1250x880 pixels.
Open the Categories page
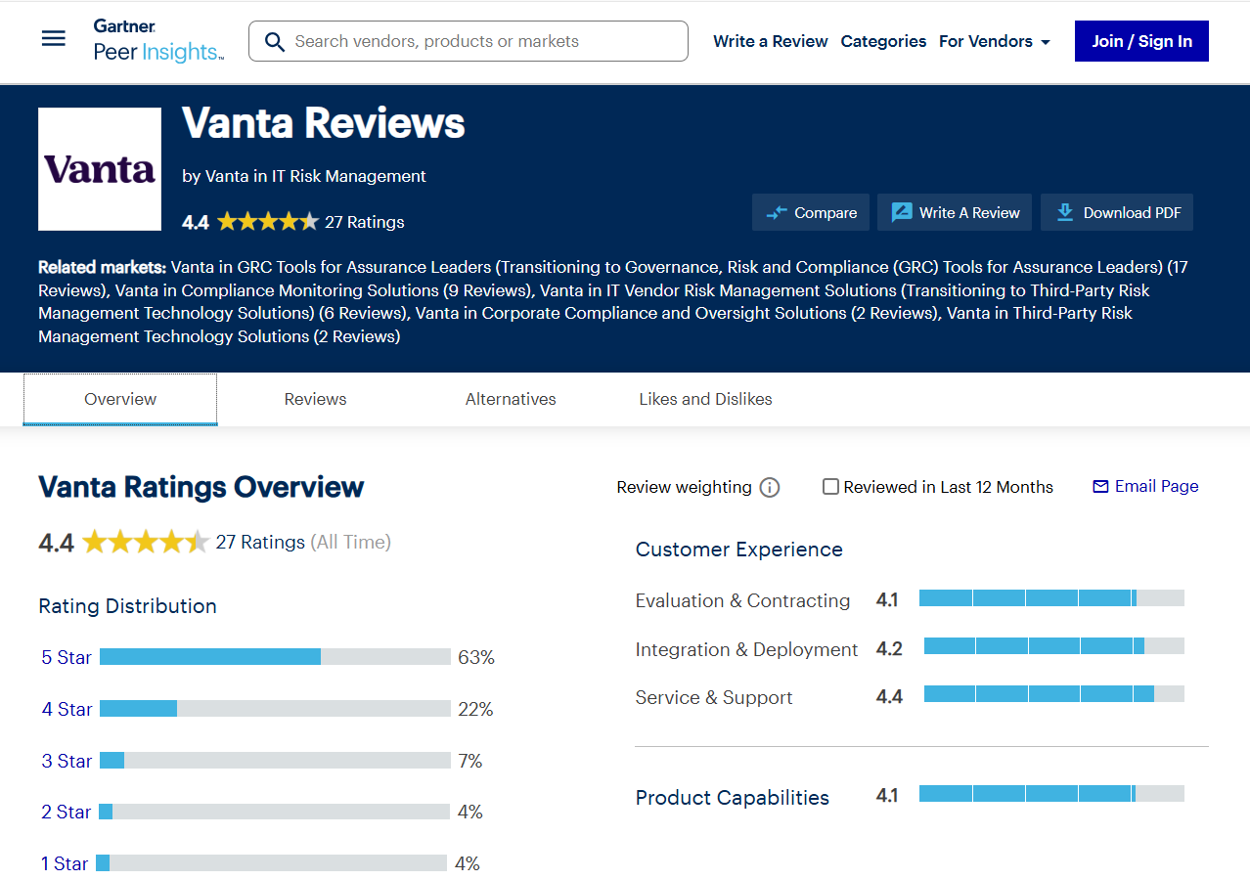tap(883, 41)
